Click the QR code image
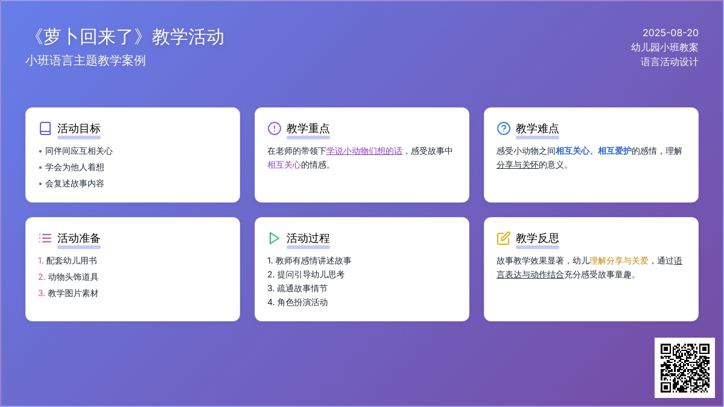Viewport: 724px width, 407px height. (x=685, y=368)
